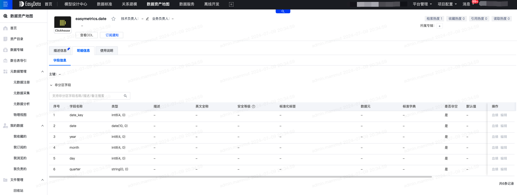517x195 pixels.
Task: Open 回收站 in sidebar
Action: 18,191
